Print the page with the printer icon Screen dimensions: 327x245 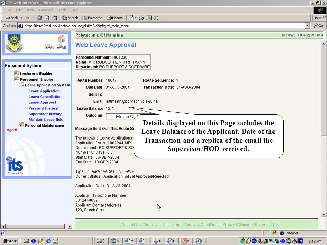[x=141, y=18]
